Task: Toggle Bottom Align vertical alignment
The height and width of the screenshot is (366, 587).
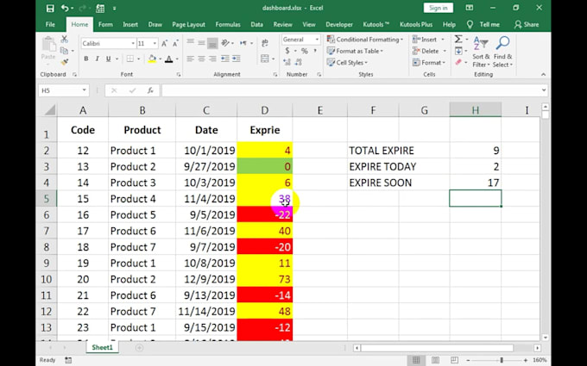Action: click(212, 43)
